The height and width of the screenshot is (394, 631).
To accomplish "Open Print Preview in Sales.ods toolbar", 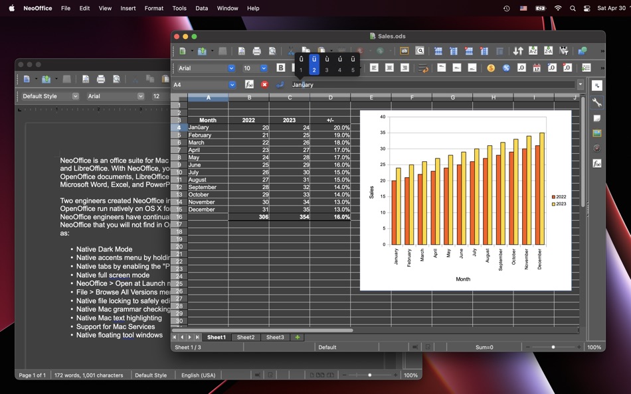I will coord(272,51).
